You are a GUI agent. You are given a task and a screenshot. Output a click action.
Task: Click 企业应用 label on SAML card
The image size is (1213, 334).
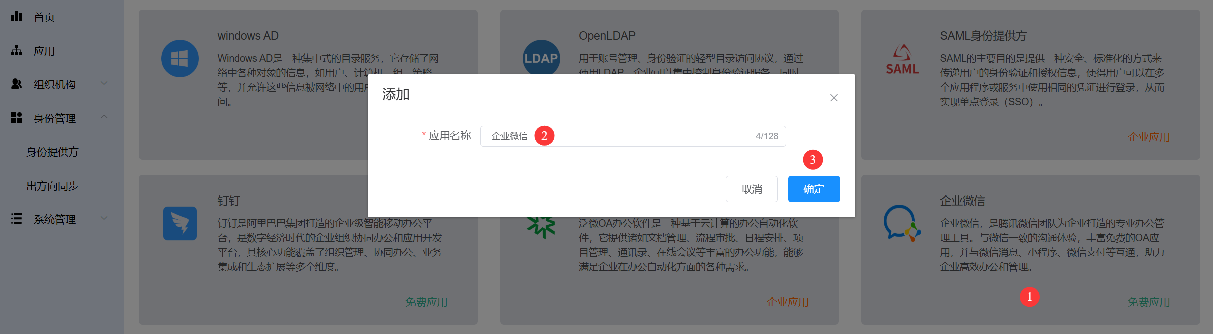click(1148, 137)
